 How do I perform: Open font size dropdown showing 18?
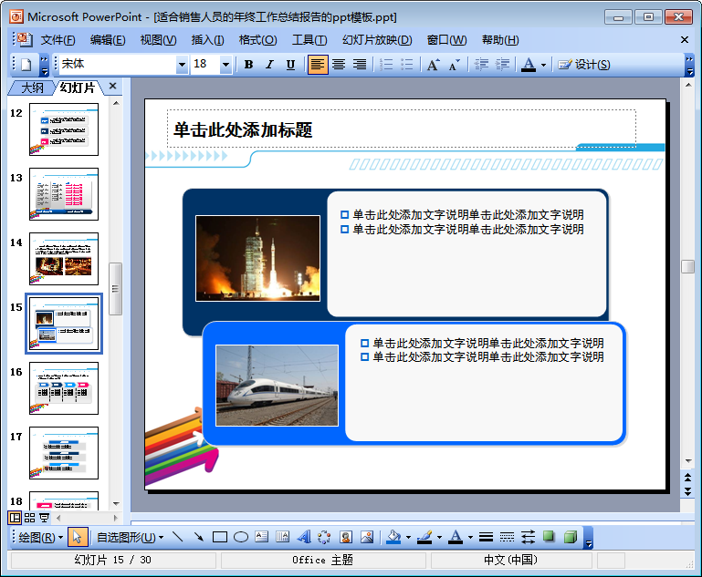point(225,65)
